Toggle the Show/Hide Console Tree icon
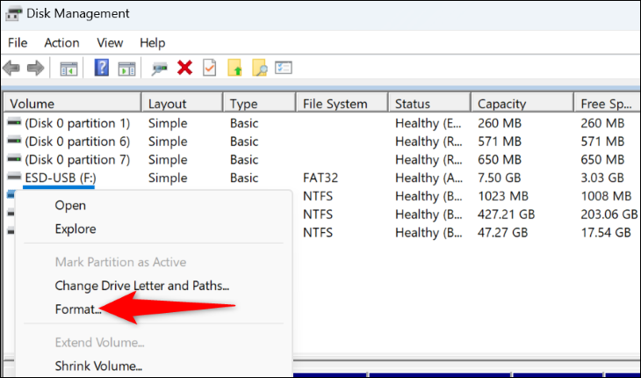Image resolution: width=641 pixels, height=378 pixels. (x=68, y=69)
